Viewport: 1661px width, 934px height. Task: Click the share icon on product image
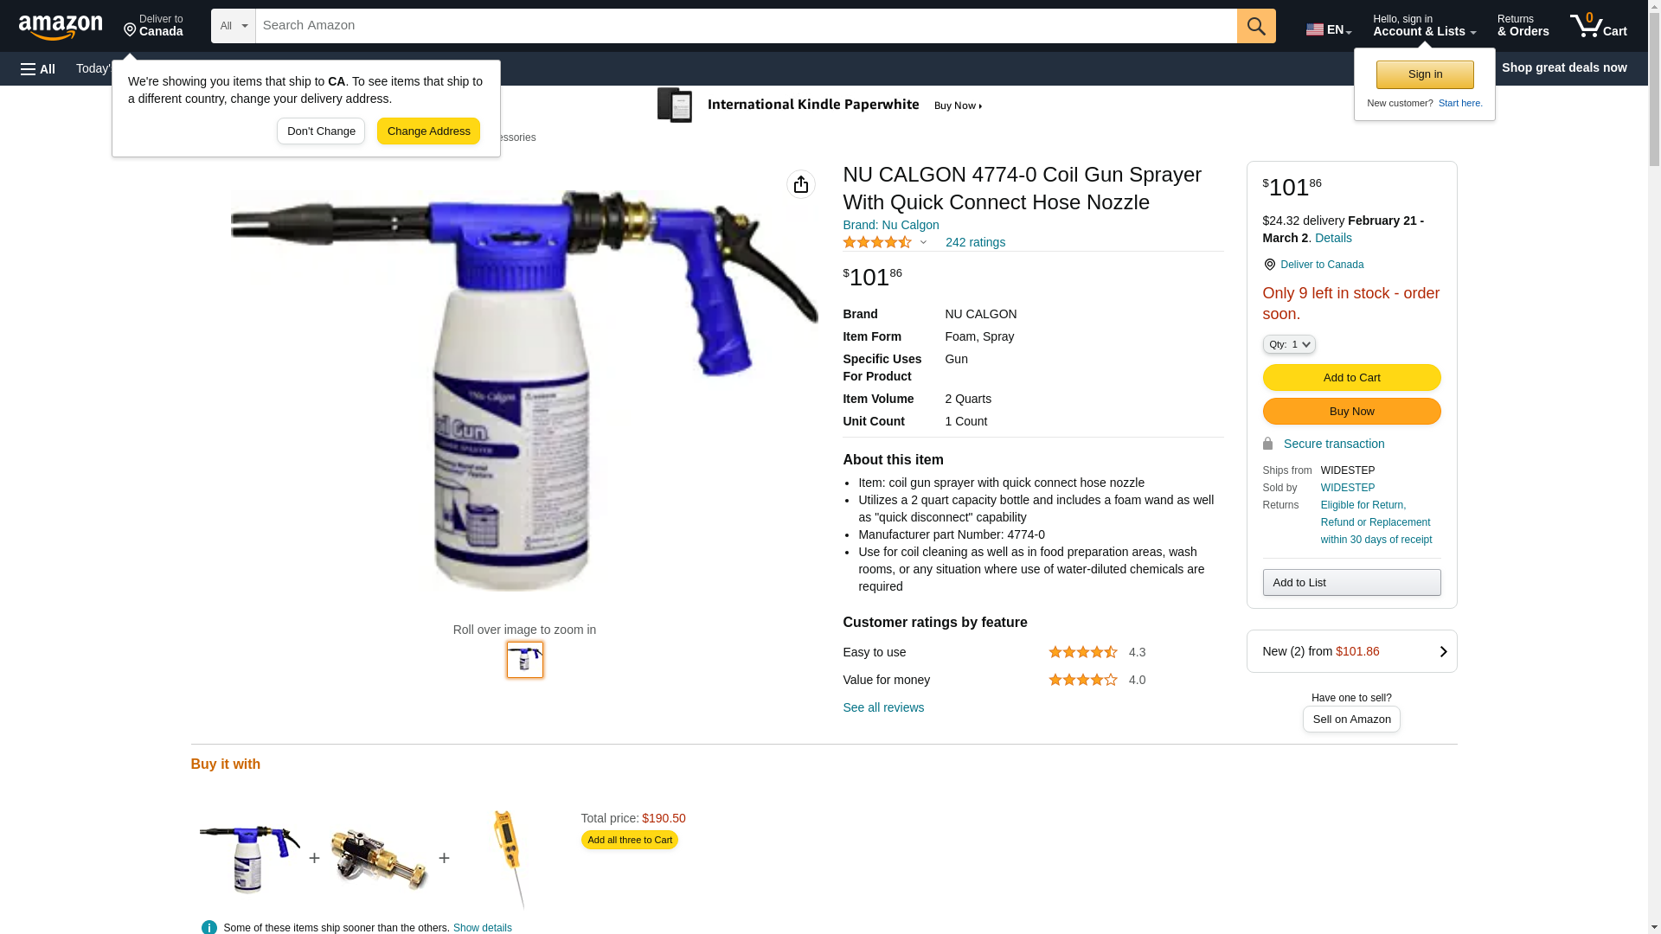click(x=801, y=184)
